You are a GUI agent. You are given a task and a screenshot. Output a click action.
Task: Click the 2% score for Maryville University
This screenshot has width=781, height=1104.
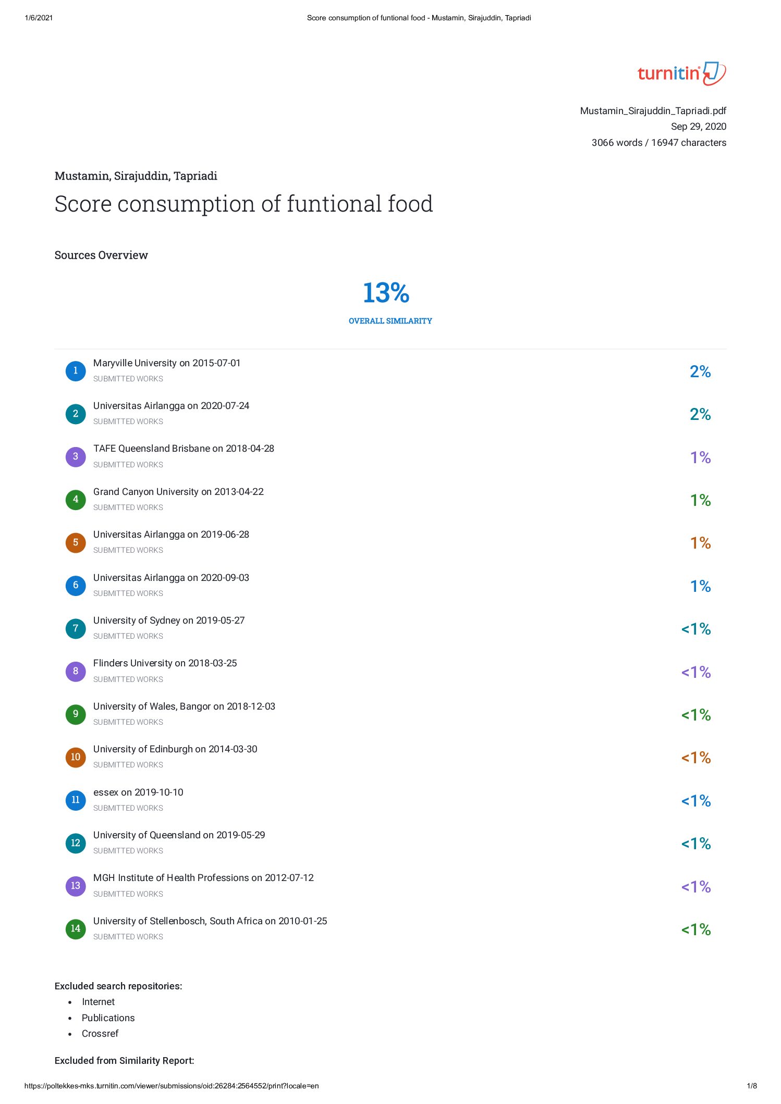coord(700,371)
